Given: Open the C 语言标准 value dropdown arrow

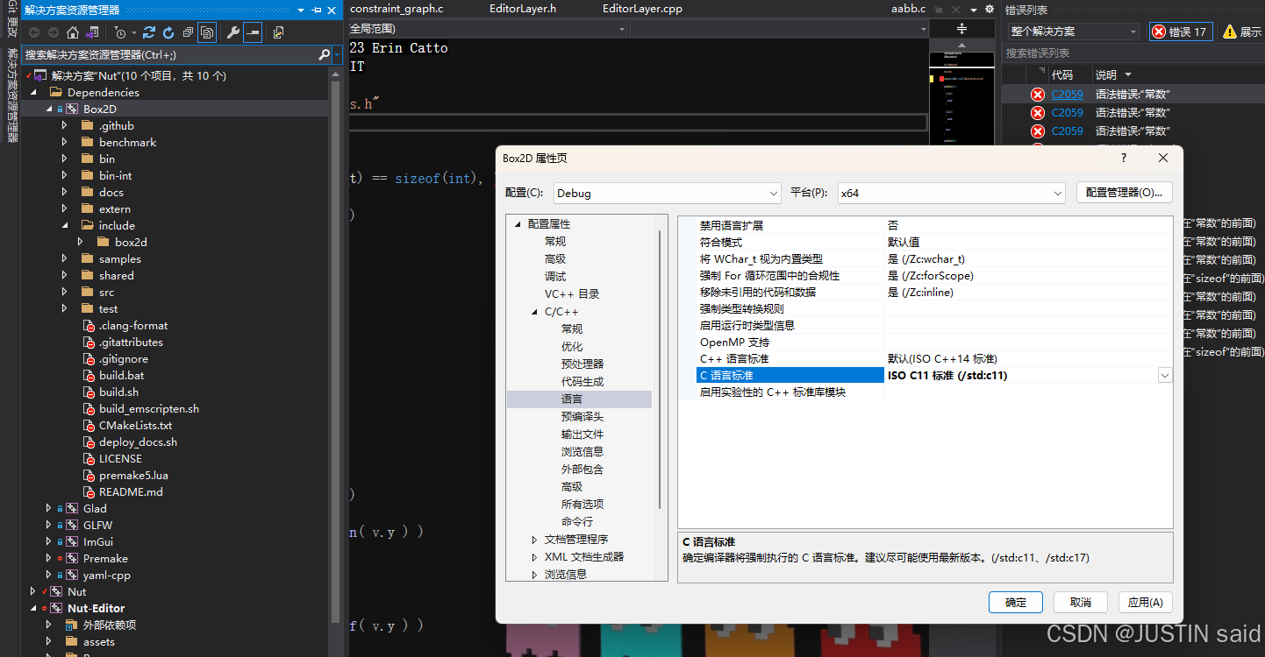Looking at the screenshot, I should point(1164,376).
